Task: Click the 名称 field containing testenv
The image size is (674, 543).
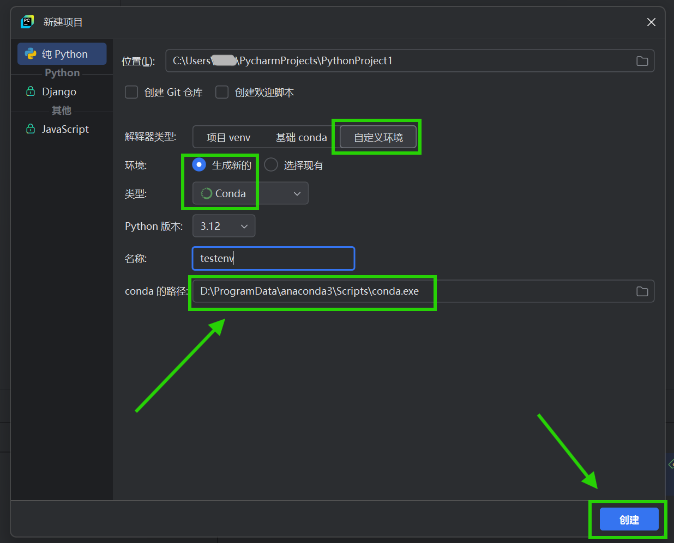Action: [x=273, y=258]
